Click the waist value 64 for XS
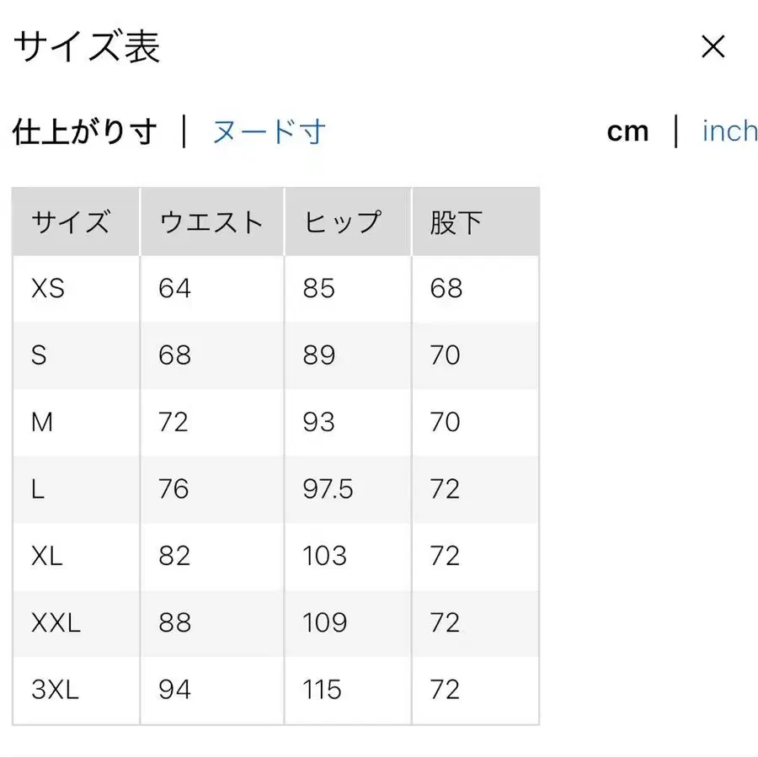The image size is (758, 758). click(x=173, y=288)
